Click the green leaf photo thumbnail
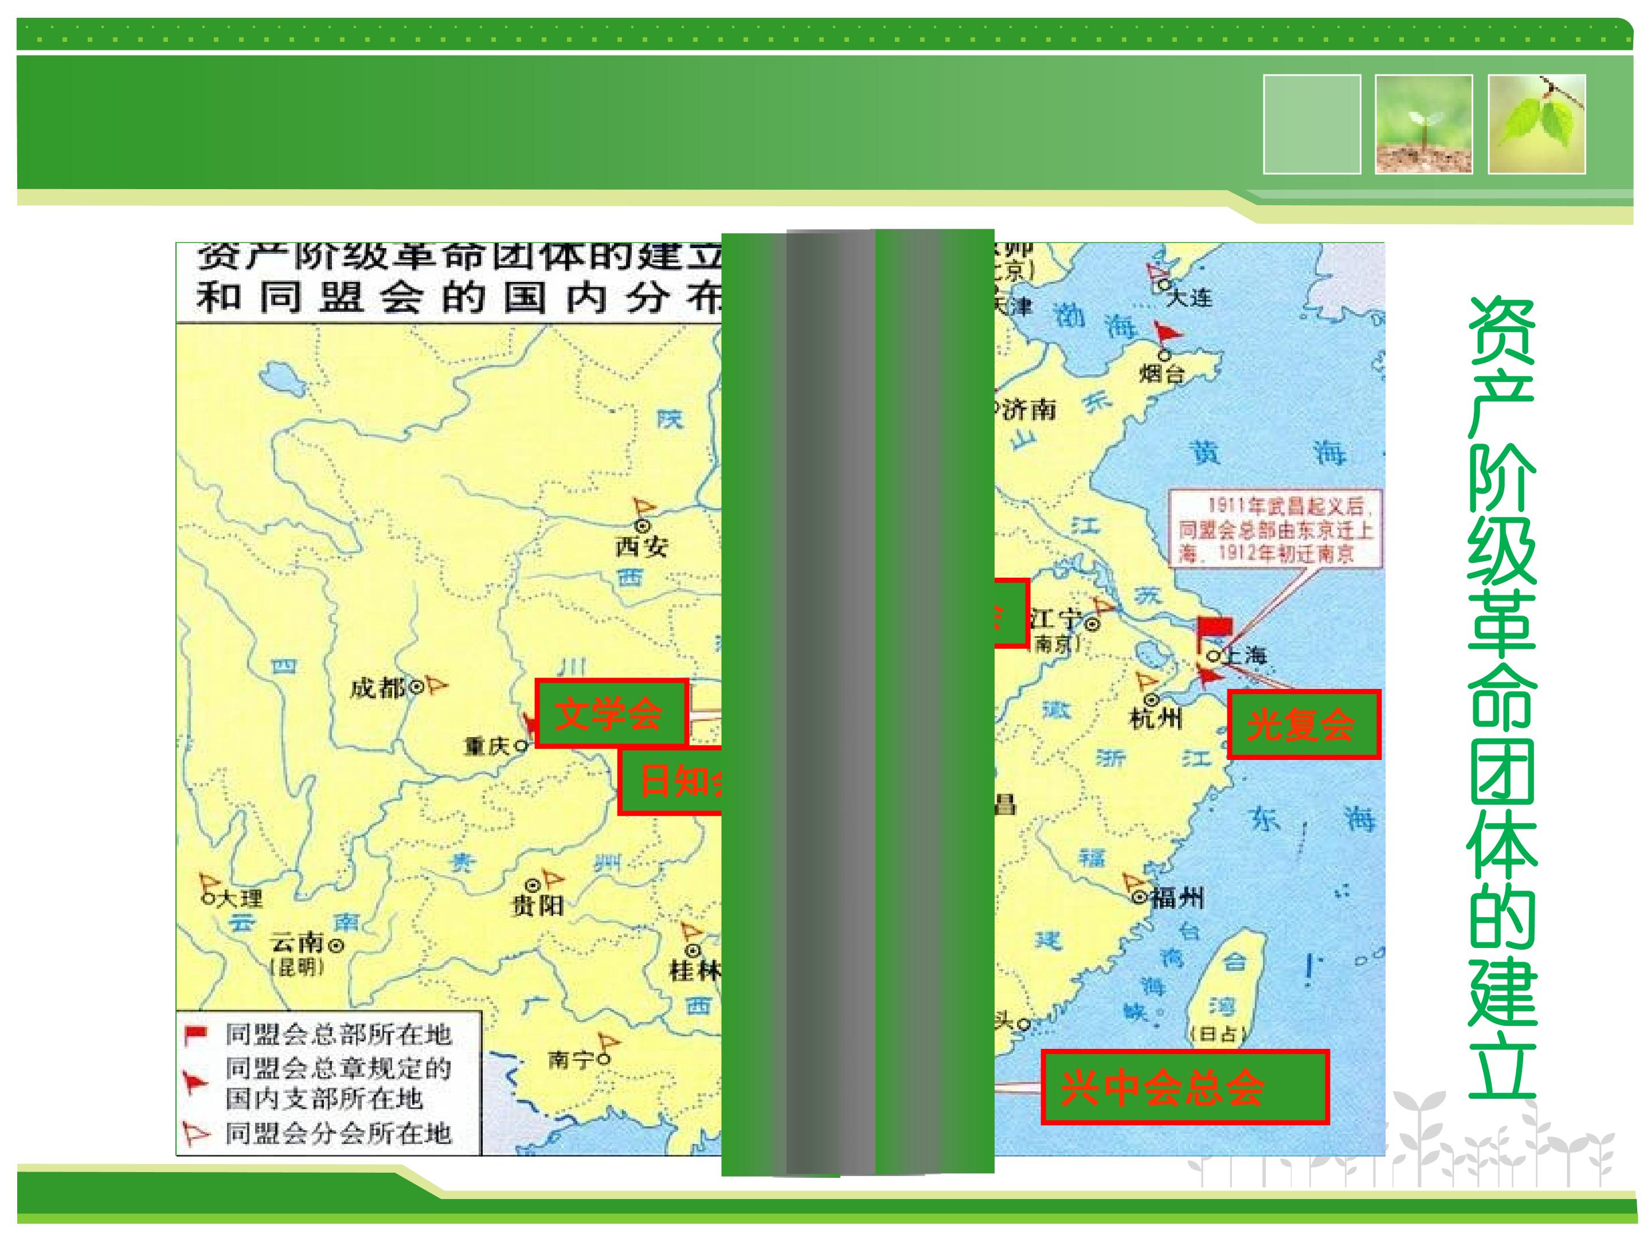Viewport: 1651px width, 1238px height. [x=1536, y=124]
